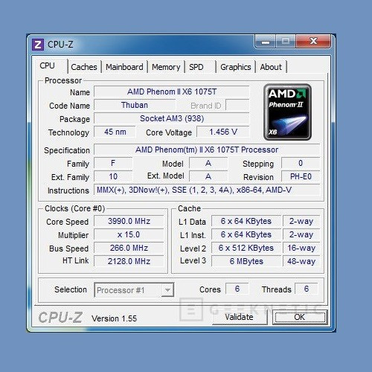
Task: Click the Specification field text
Action: point(207,150)
